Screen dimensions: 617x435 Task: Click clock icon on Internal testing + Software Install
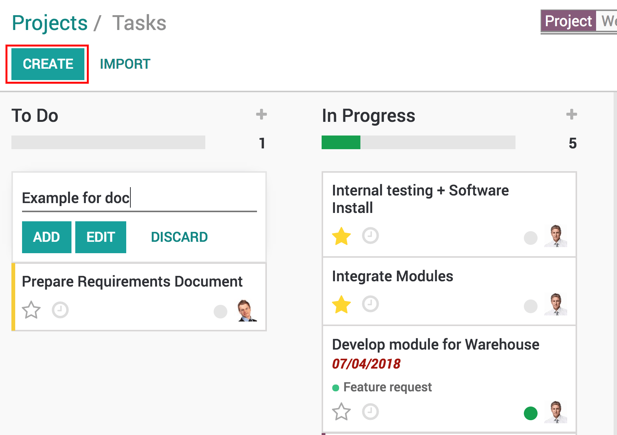click(x=370, y=236)
